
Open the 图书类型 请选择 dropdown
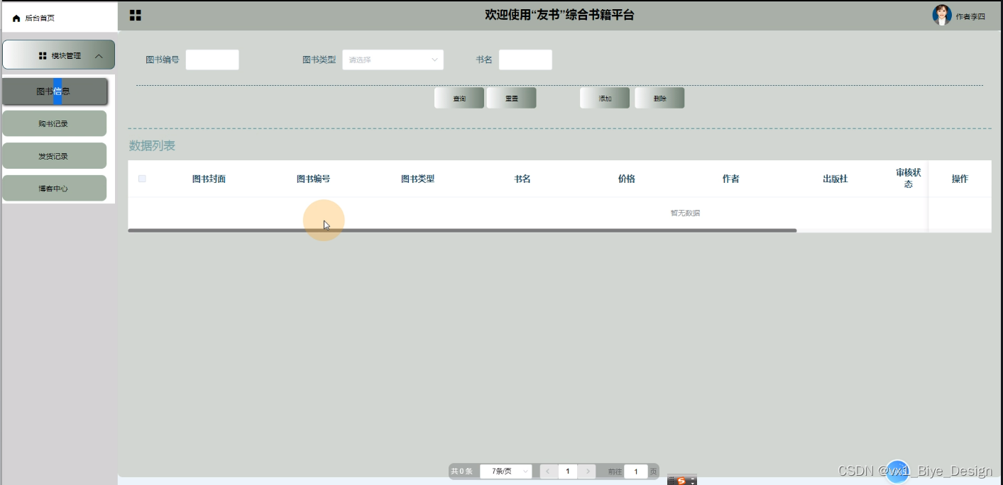[393, 60]
